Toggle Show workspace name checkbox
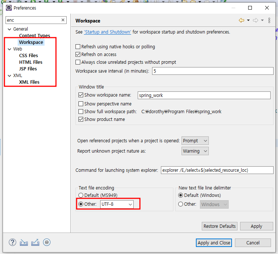The image size is (278, 254). pos(81,95)
